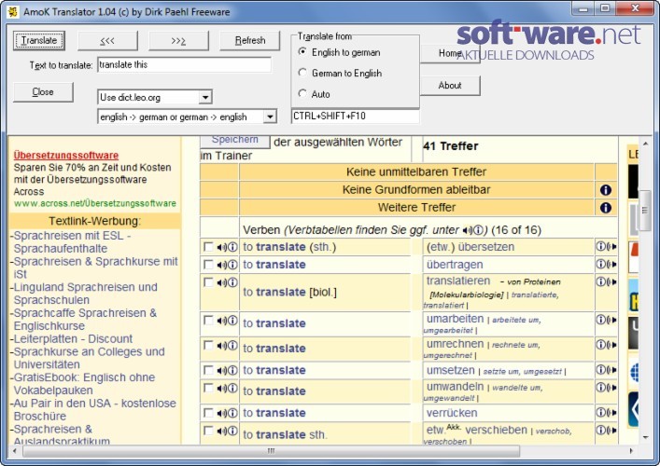Play German pronunciation of 'übersetzen'
This screenshot has width=660, height=466.
pos(611,247)
